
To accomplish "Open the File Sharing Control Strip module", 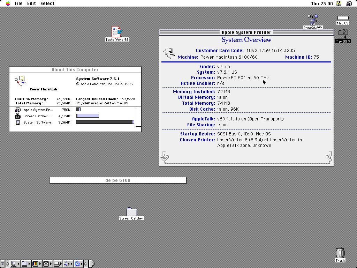I will coord(26,264).
